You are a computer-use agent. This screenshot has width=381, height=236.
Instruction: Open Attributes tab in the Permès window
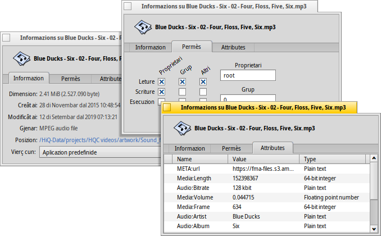[x=233, y=47]
